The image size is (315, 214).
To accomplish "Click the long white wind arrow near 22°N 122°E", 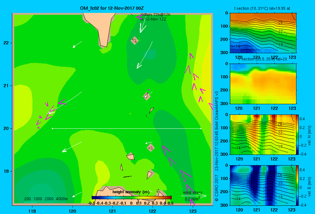I will click(145, 55).
